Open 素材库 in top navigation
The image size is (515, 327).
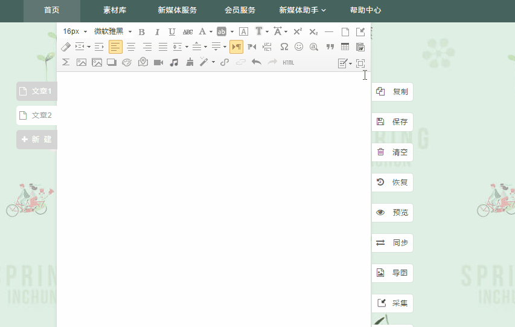coord(115,10)
